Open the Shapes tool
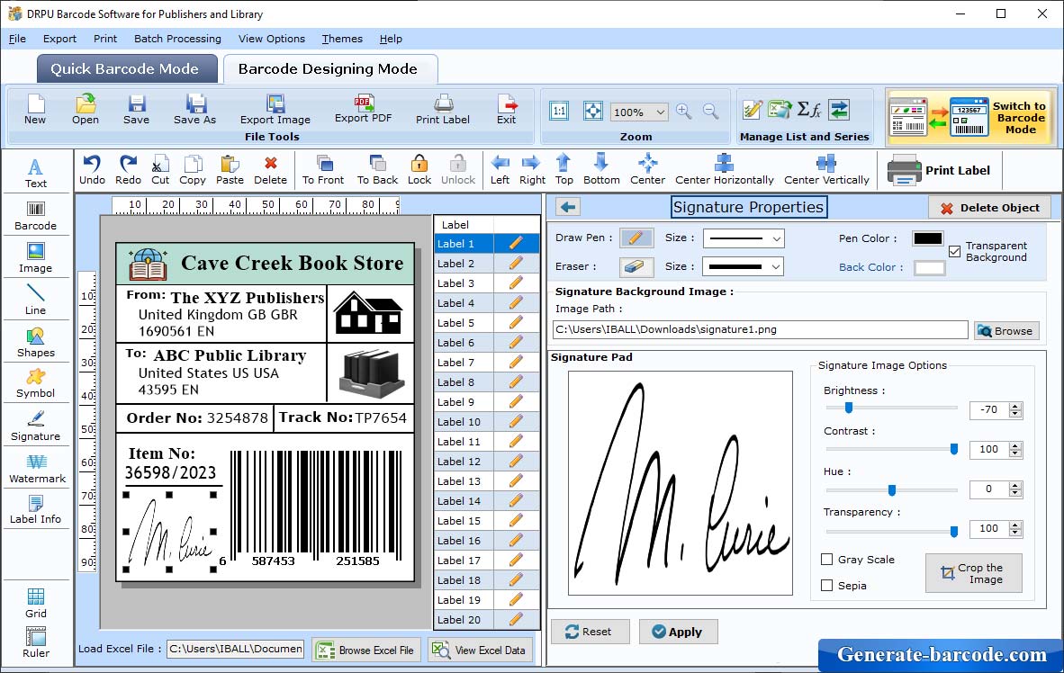 click(x=35, y=343)
